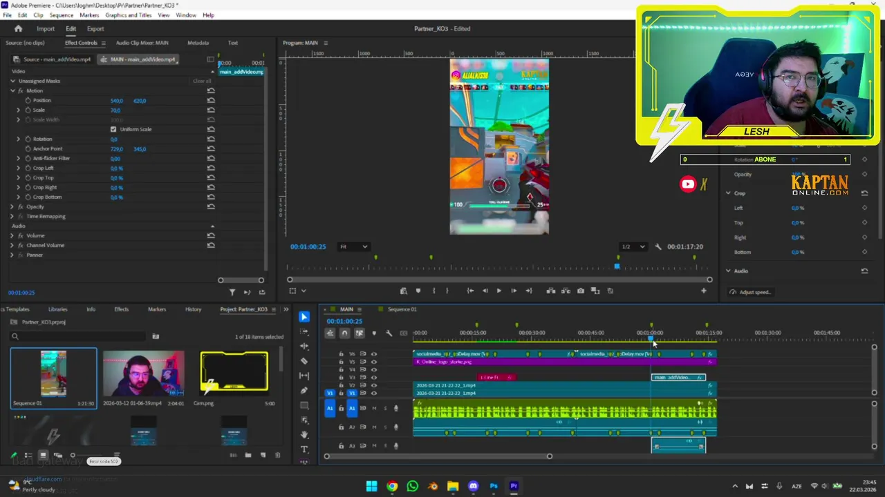Toggle the Position stopwatch animation
The height and width of the screenshot is (497, 885).
(x=28, y=100)
